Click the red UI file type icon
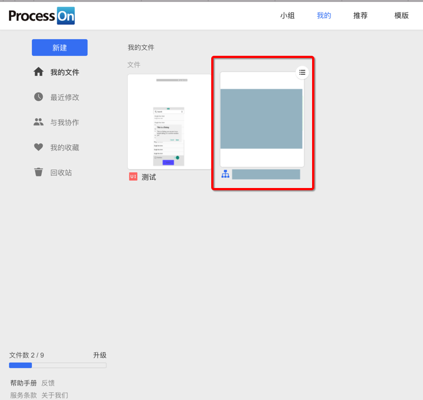The height and width of the screenshot is (400, 423). pos(133,177)
